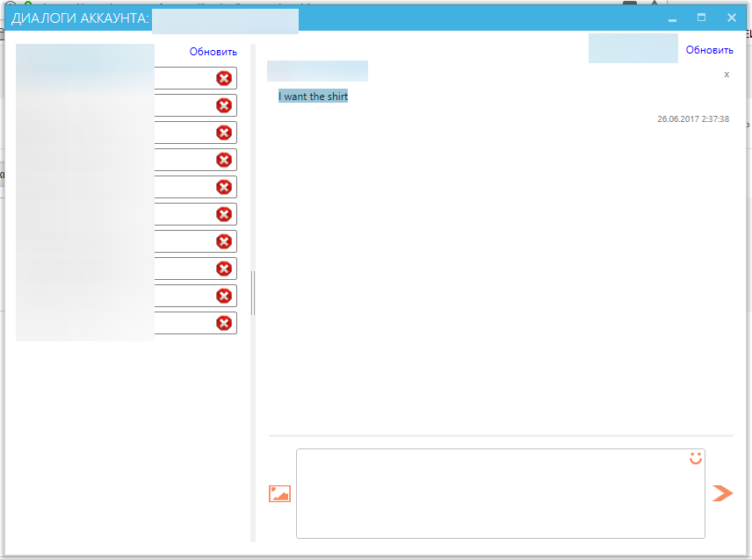Close the message with small x

click(727, 75)
